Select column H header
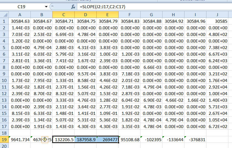Image resolution: width=232 pixels, height=148 pixels. pyautogui.click(x=173, y=15)
